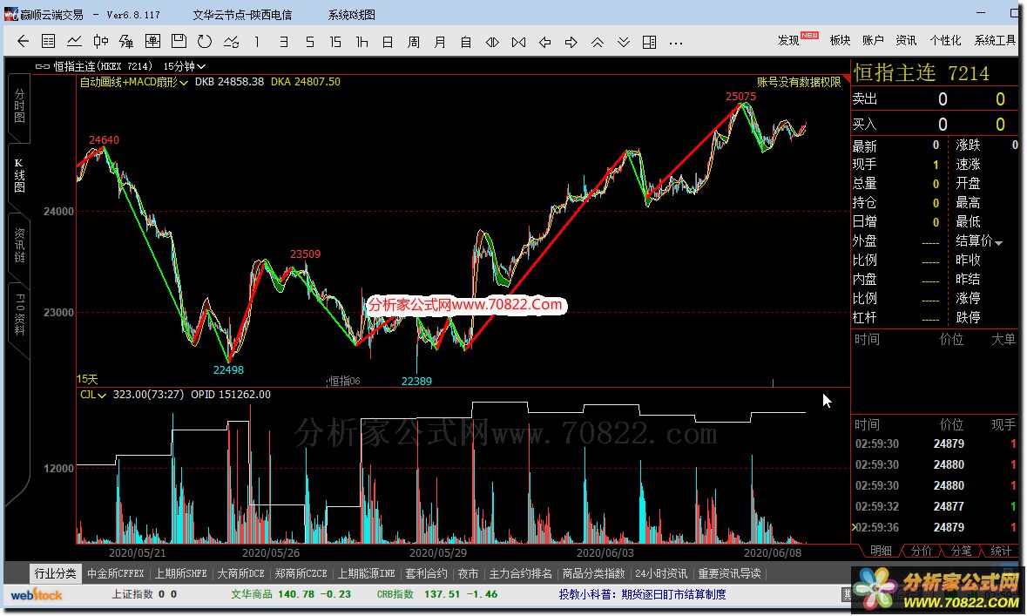The height and width of the screenshot is (616, 1027).
Task: Select the candlestick K-line chart icon
Action: (100, 42)
